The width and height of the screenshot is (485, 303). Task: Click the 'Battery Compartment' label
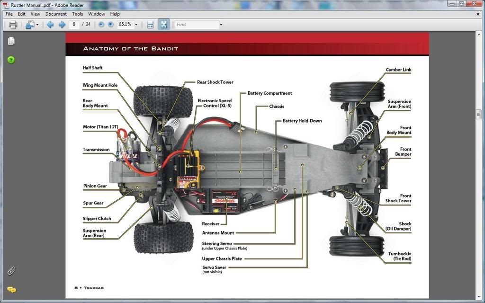coord(269,93)
